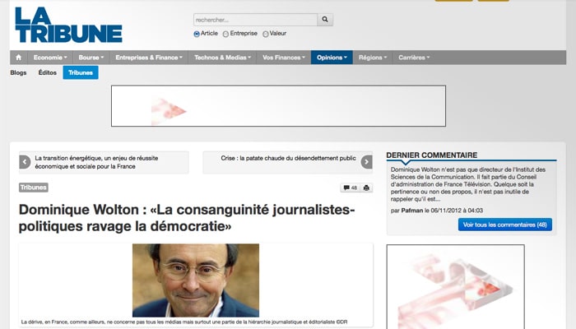Click the rechercher search input field
The height and width of the screenshot is (329, 576).
255,20
